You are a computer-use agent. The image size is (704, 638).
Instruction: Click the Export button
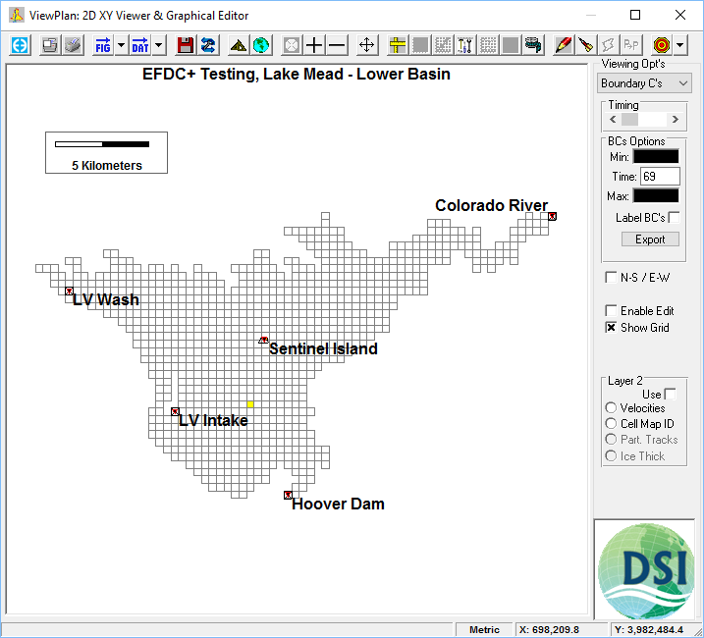point(650,239)
